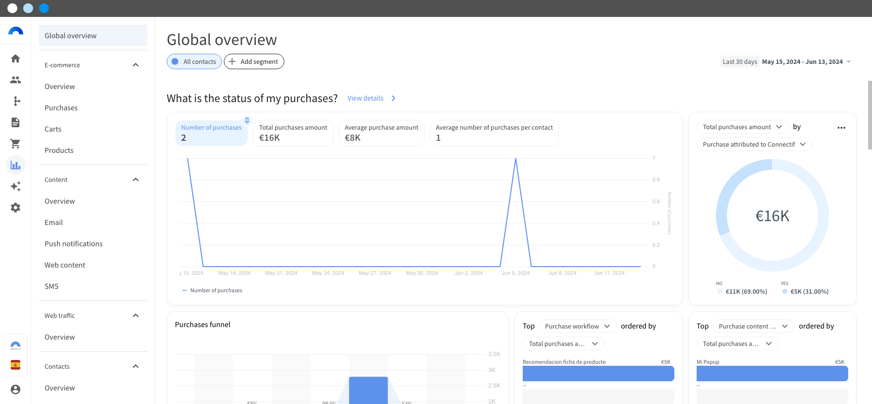872x404 pixels.
Task: Click the €16K donut chart center
Action: point(772,216)
